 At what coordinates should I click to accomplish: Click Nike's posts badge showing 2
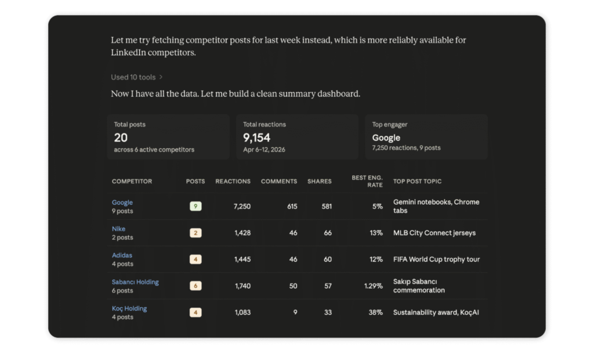pyautogui.click(x=195, y=233)
